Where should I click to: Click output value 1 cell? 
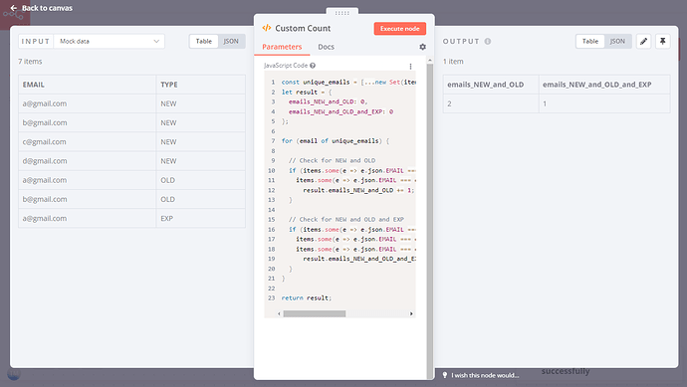click(604, 103)
